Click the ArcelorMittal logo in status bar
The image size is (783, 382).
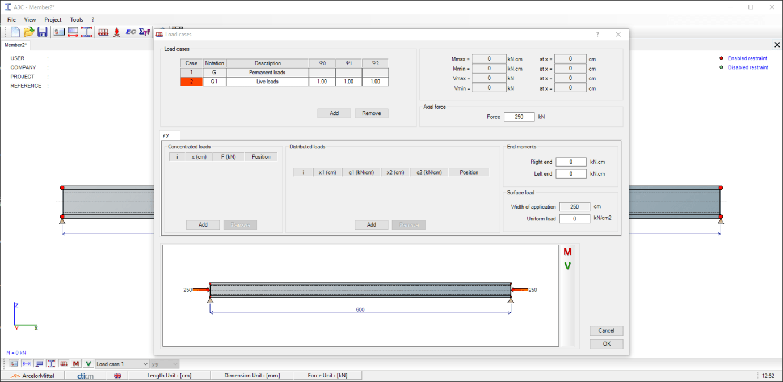tap(33, 376)
